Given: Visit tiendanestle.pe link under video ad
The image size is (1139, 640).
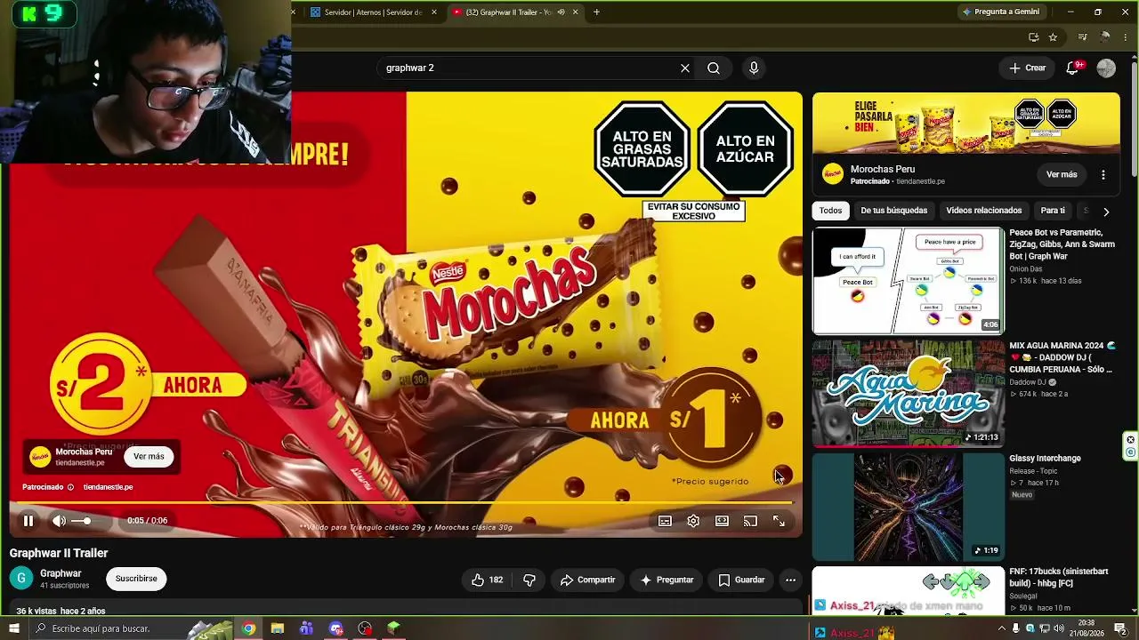Looking at the screenshot, I should [108, 487].
